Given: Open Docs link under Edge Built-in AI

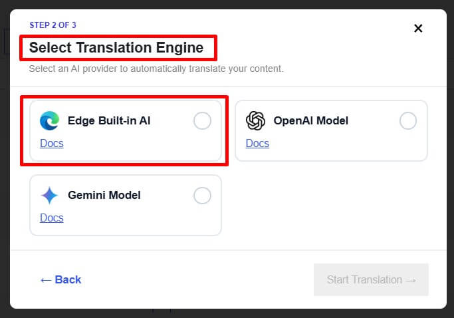Looking at the screenshot, I should coord(52,143).
